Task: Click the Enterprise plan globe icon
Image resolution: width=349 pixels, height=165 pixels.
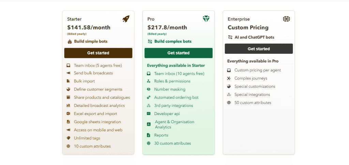Action: (x=286, y=19)
